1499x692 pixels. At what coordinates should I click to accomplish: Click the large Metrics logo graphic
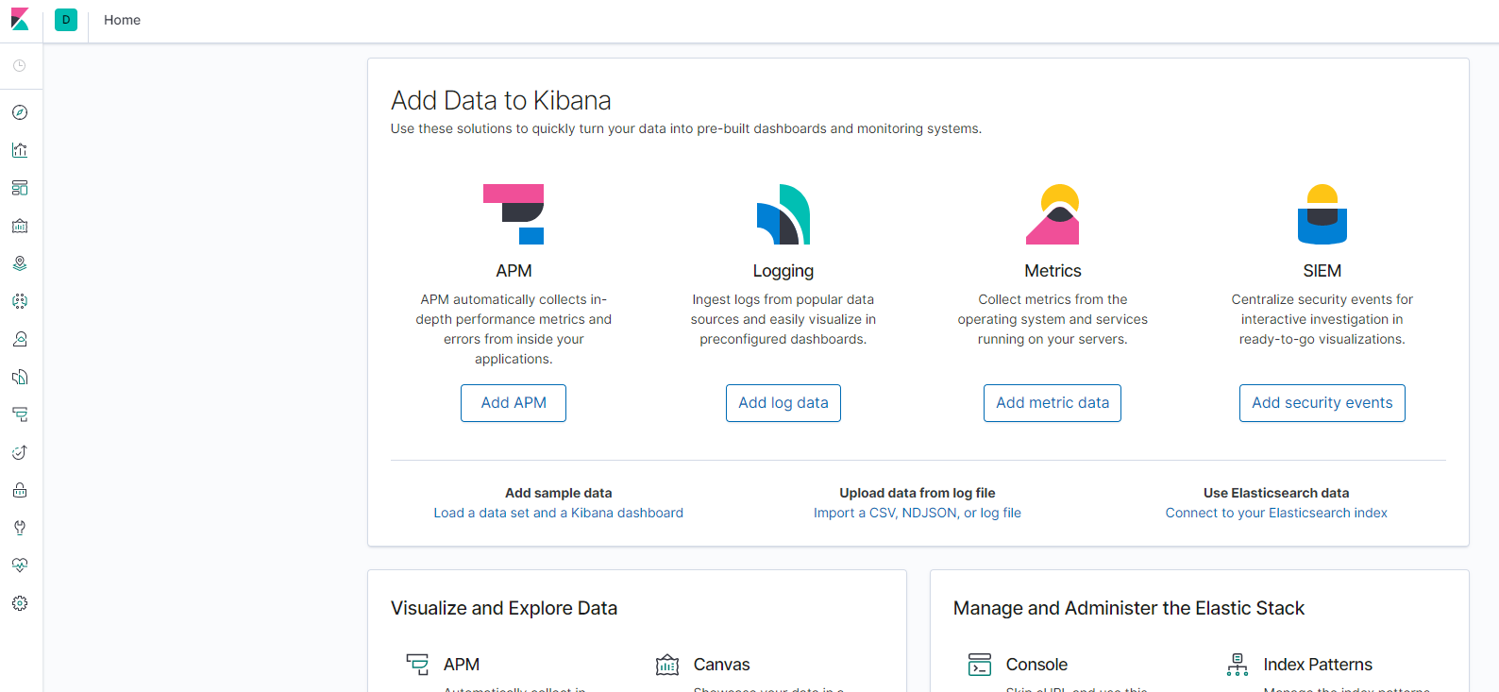(1053, 214)
